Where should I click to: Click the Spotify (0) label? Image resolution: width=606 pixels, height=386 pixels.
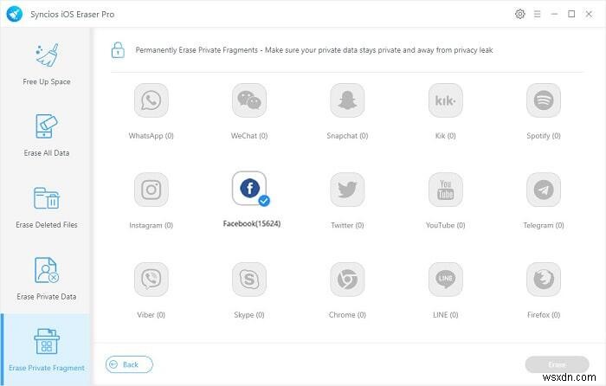pyautogui.click(x=544, y=136)
